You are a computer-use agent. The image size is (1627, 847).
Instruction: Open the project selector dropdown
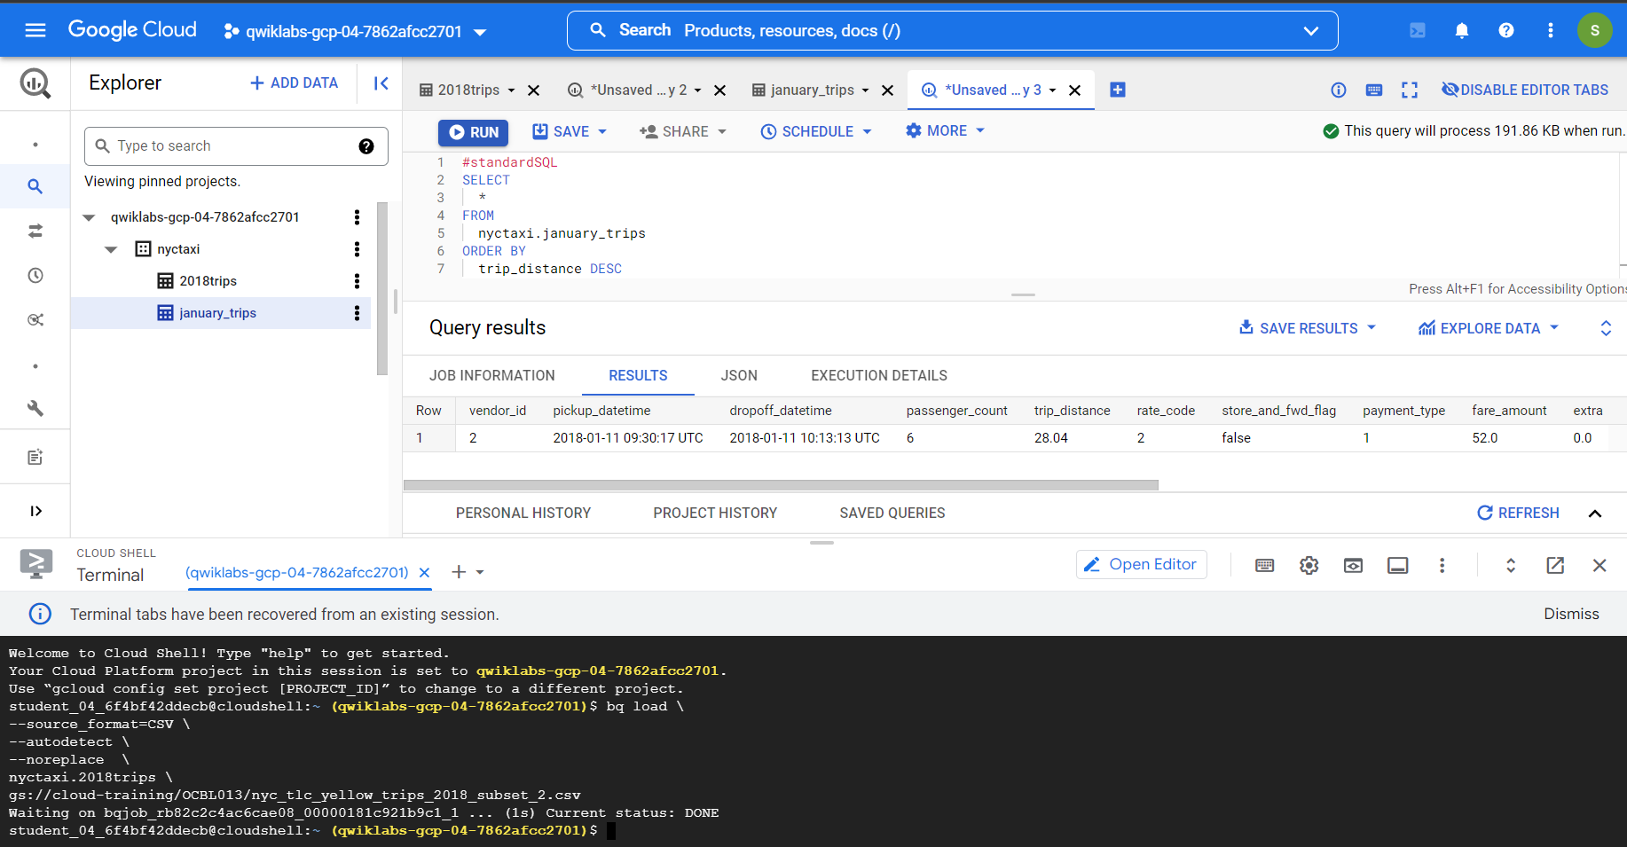point(355,32)
